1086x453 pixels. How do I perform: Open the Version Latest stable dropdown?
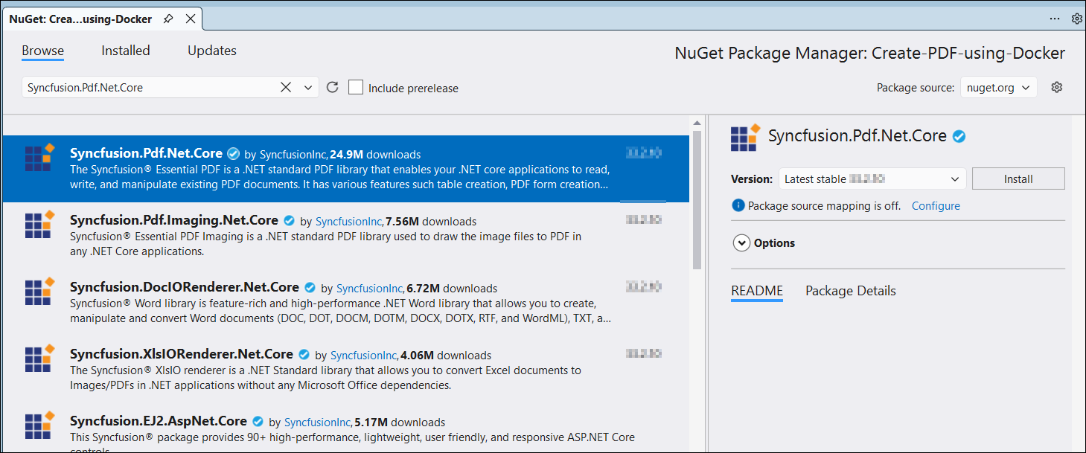(x=872, y=179)
